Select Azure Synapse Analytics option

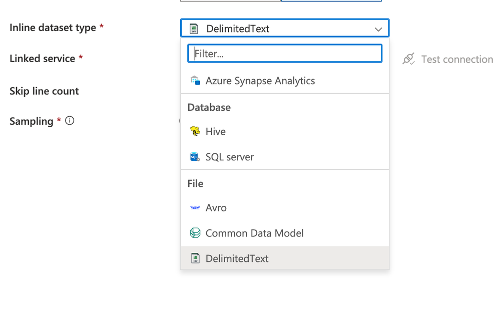[x=284, y=81]
